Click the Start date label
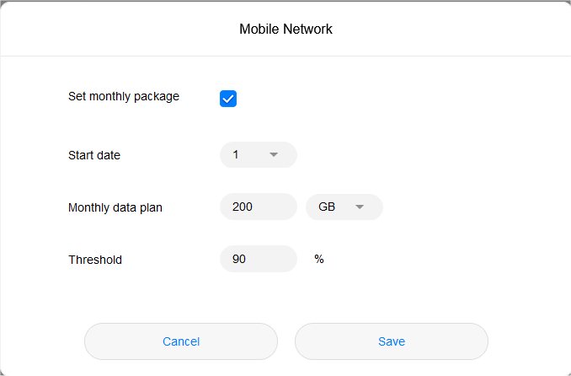This screenshot has width=571, height=376. [x=94, y=155]
